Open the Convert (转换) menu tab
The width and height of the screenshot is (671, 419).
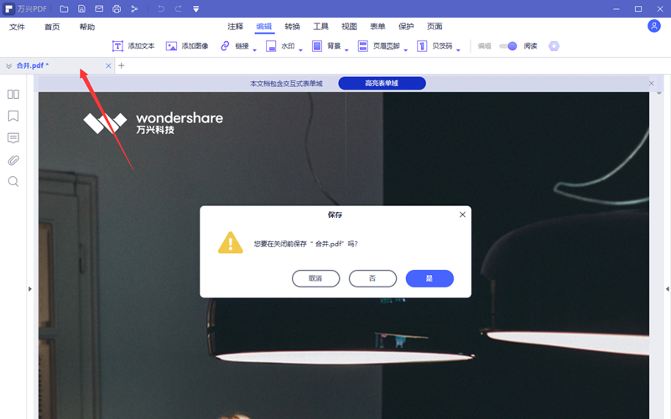[x=293, y=27]
